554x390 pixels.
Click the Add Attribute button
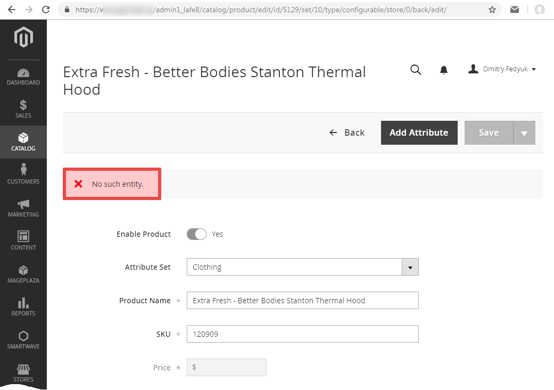(419, 133)
